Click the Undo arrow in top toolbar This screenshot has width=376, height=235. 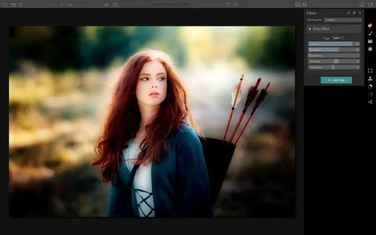tap(227, 4)
